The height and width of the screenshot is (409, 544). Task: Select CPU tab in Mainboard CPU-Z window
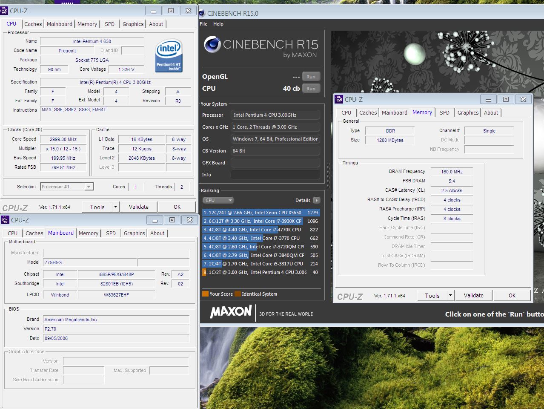coord(13,233)
